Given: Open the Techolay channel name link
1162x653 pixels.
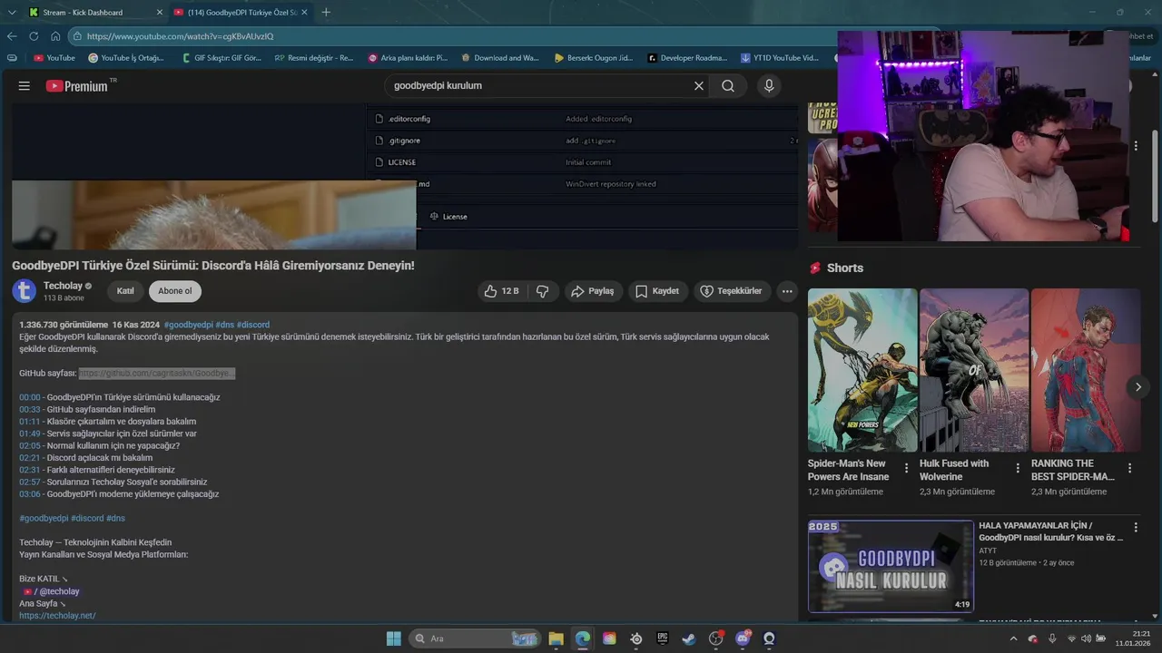Looking at the screenshot, I should 63,286.
